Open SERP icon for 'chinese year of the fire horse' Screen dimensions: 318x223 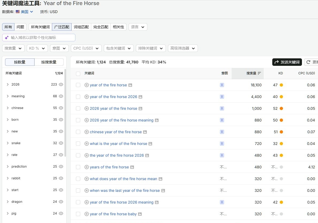tap(145, 132)
